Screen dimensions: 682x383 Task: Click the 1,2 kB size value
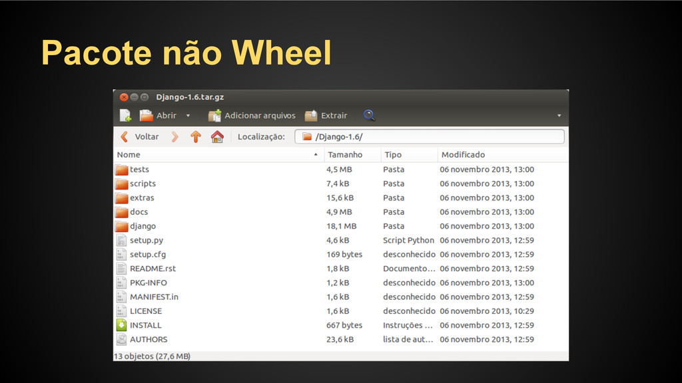[x=338, y=283]
